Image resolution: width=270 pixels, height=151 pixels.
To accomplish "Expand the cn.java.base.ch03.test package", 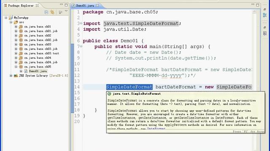I will tap(16, 53).
